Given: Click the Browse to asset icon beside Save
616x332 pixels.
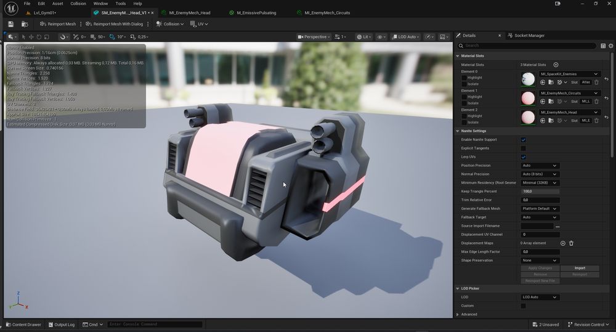Looking at the screenshot, I should click(25, 24).
